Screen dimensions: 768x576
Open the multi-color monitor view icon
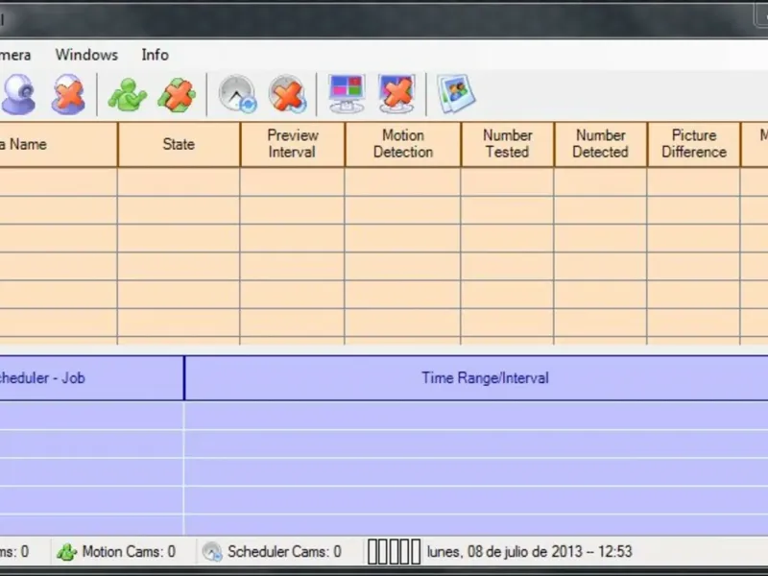pyautogui.click(x=347, y=93)
